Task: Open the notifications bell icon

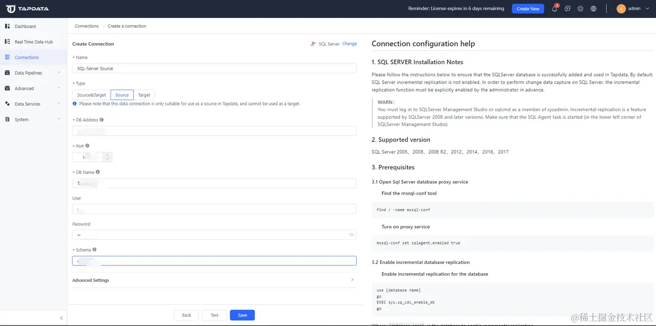Action: point(554,9)
